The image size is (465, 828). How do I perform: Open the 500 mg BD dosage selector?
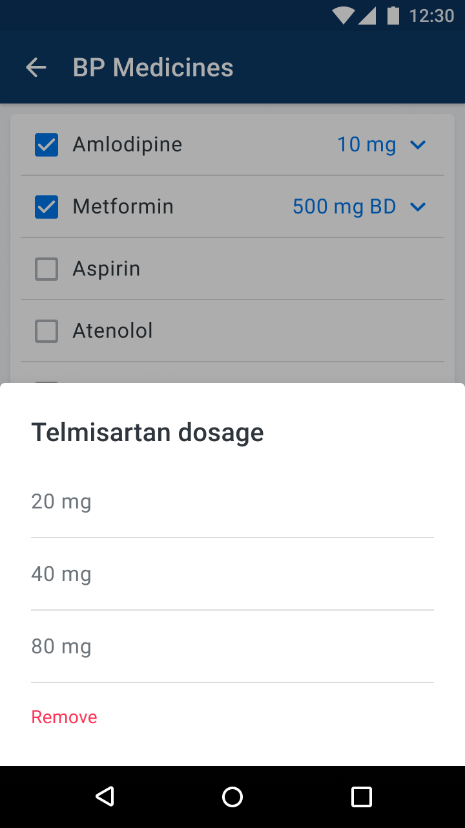(x=344, y=207)
